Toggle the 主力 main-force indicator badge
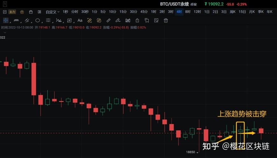The width and height of the screenshot is (277, 158). (x=12, y=12)
